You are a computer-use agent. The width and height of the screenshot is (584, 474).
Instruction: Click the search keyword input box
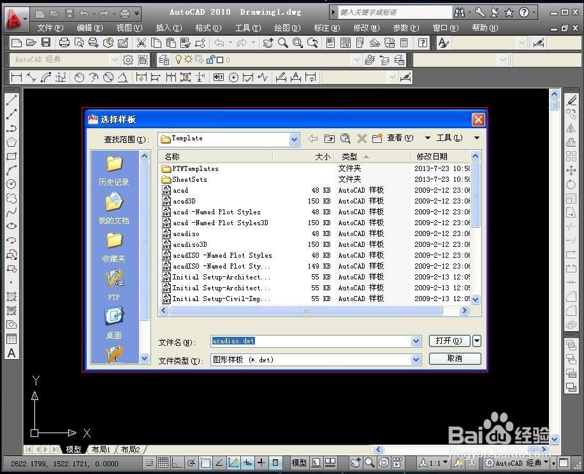(395, 12)
